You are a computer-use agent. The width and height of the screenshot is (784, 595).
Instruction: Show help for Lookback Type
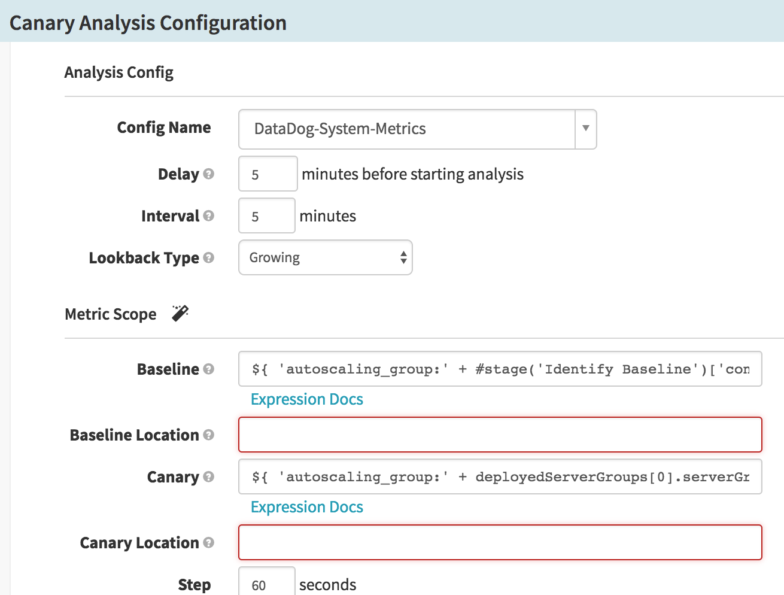click(x=208, y=258)
